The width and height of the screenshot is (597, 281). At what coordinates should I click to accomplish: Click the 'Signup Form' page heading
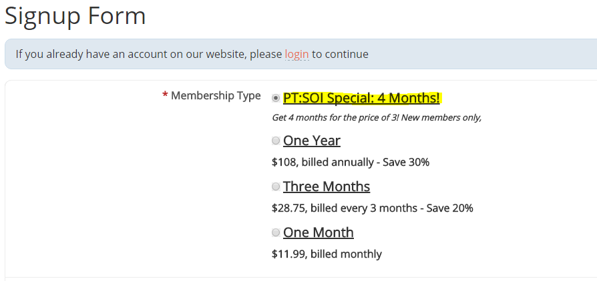(x=75, y=16)
